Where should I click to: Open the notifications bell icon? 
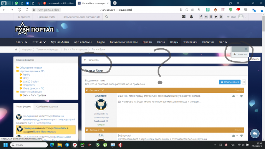coord(191,17)
